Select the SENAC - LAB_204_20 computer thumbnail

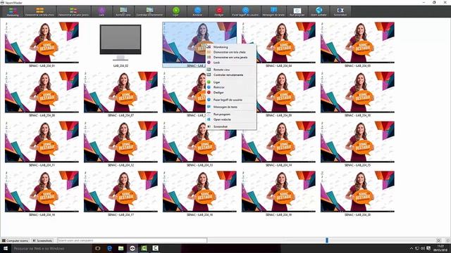(357, 191)
